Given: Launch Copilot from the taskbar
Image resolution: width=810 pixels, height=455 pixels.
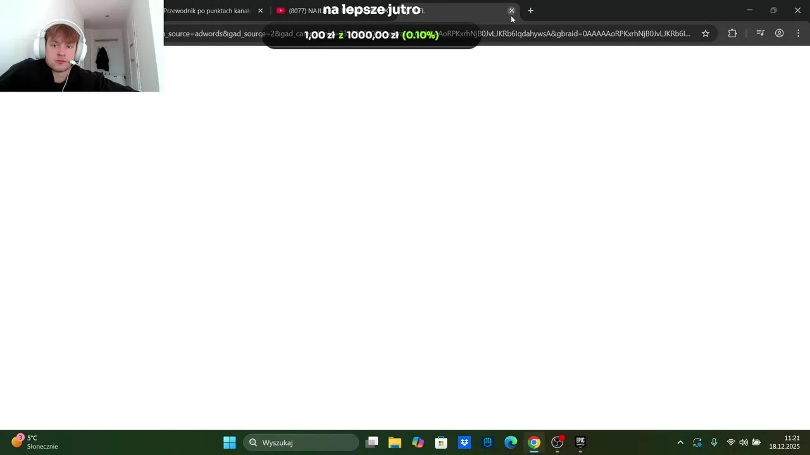Looking at the screenshot, I should tap(418, 442).
